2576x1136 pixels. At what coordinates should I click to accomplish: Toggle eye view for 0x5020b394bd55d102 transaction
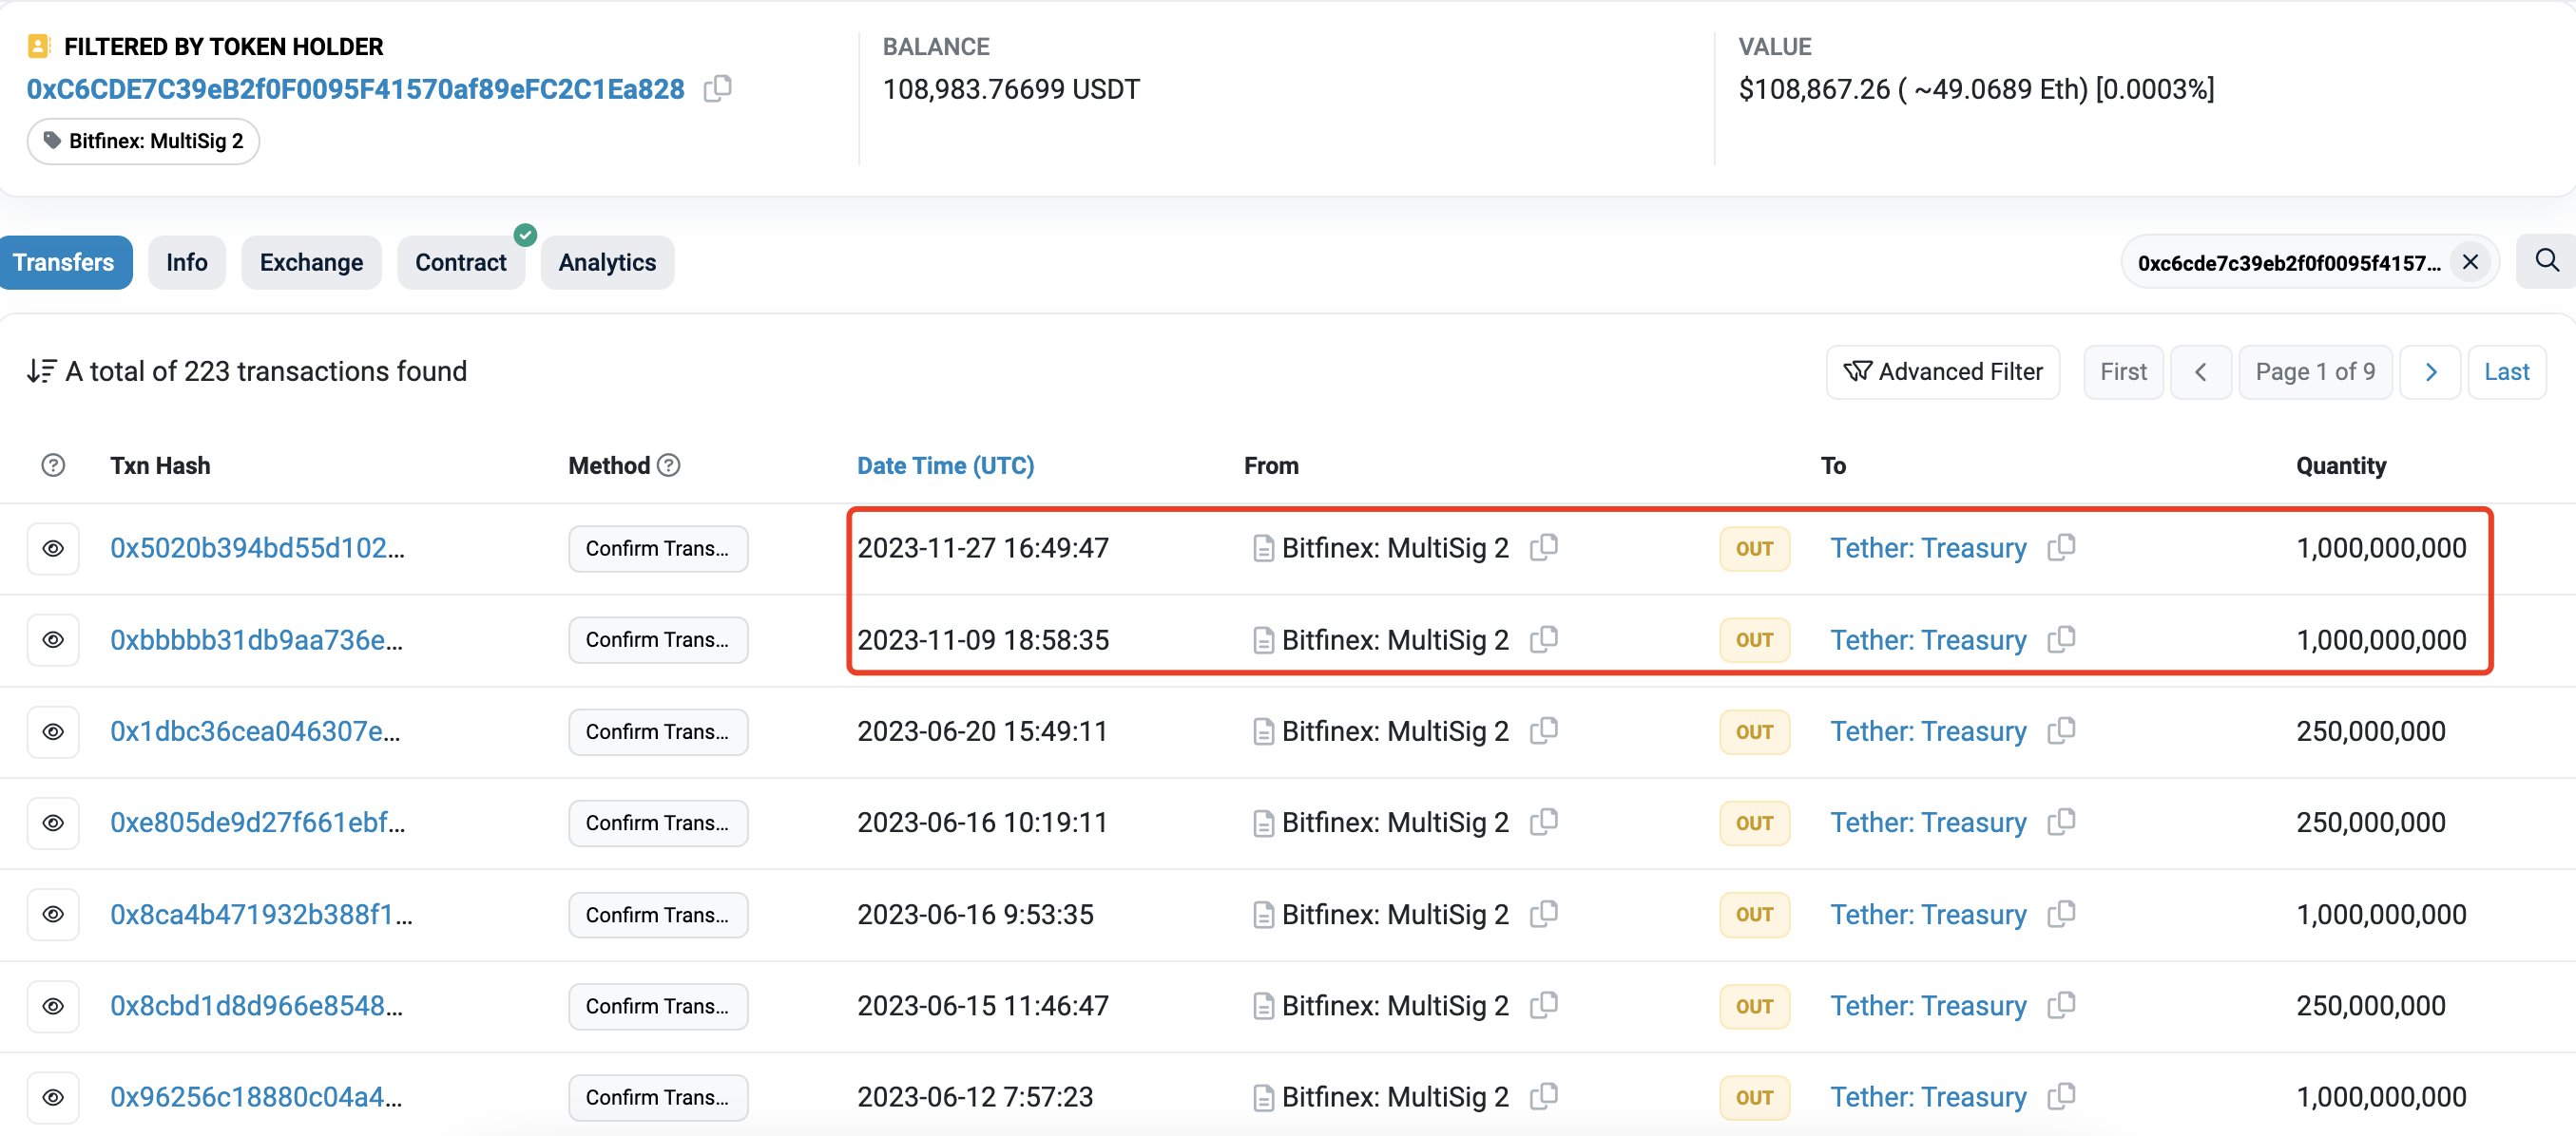tap(53, 548)
